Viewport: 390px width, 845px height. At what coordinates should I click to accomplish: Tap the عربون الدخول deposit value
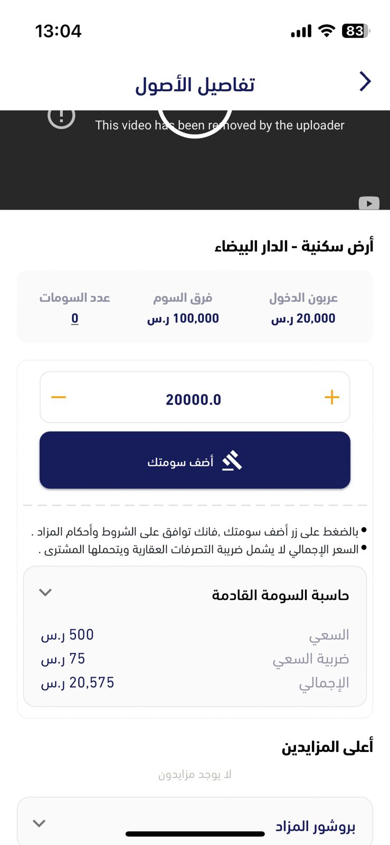pos(303,318)
